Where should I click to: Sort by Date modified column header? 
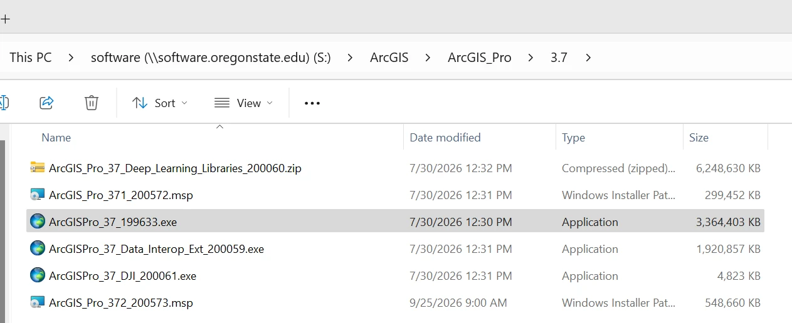pos(445,137)
